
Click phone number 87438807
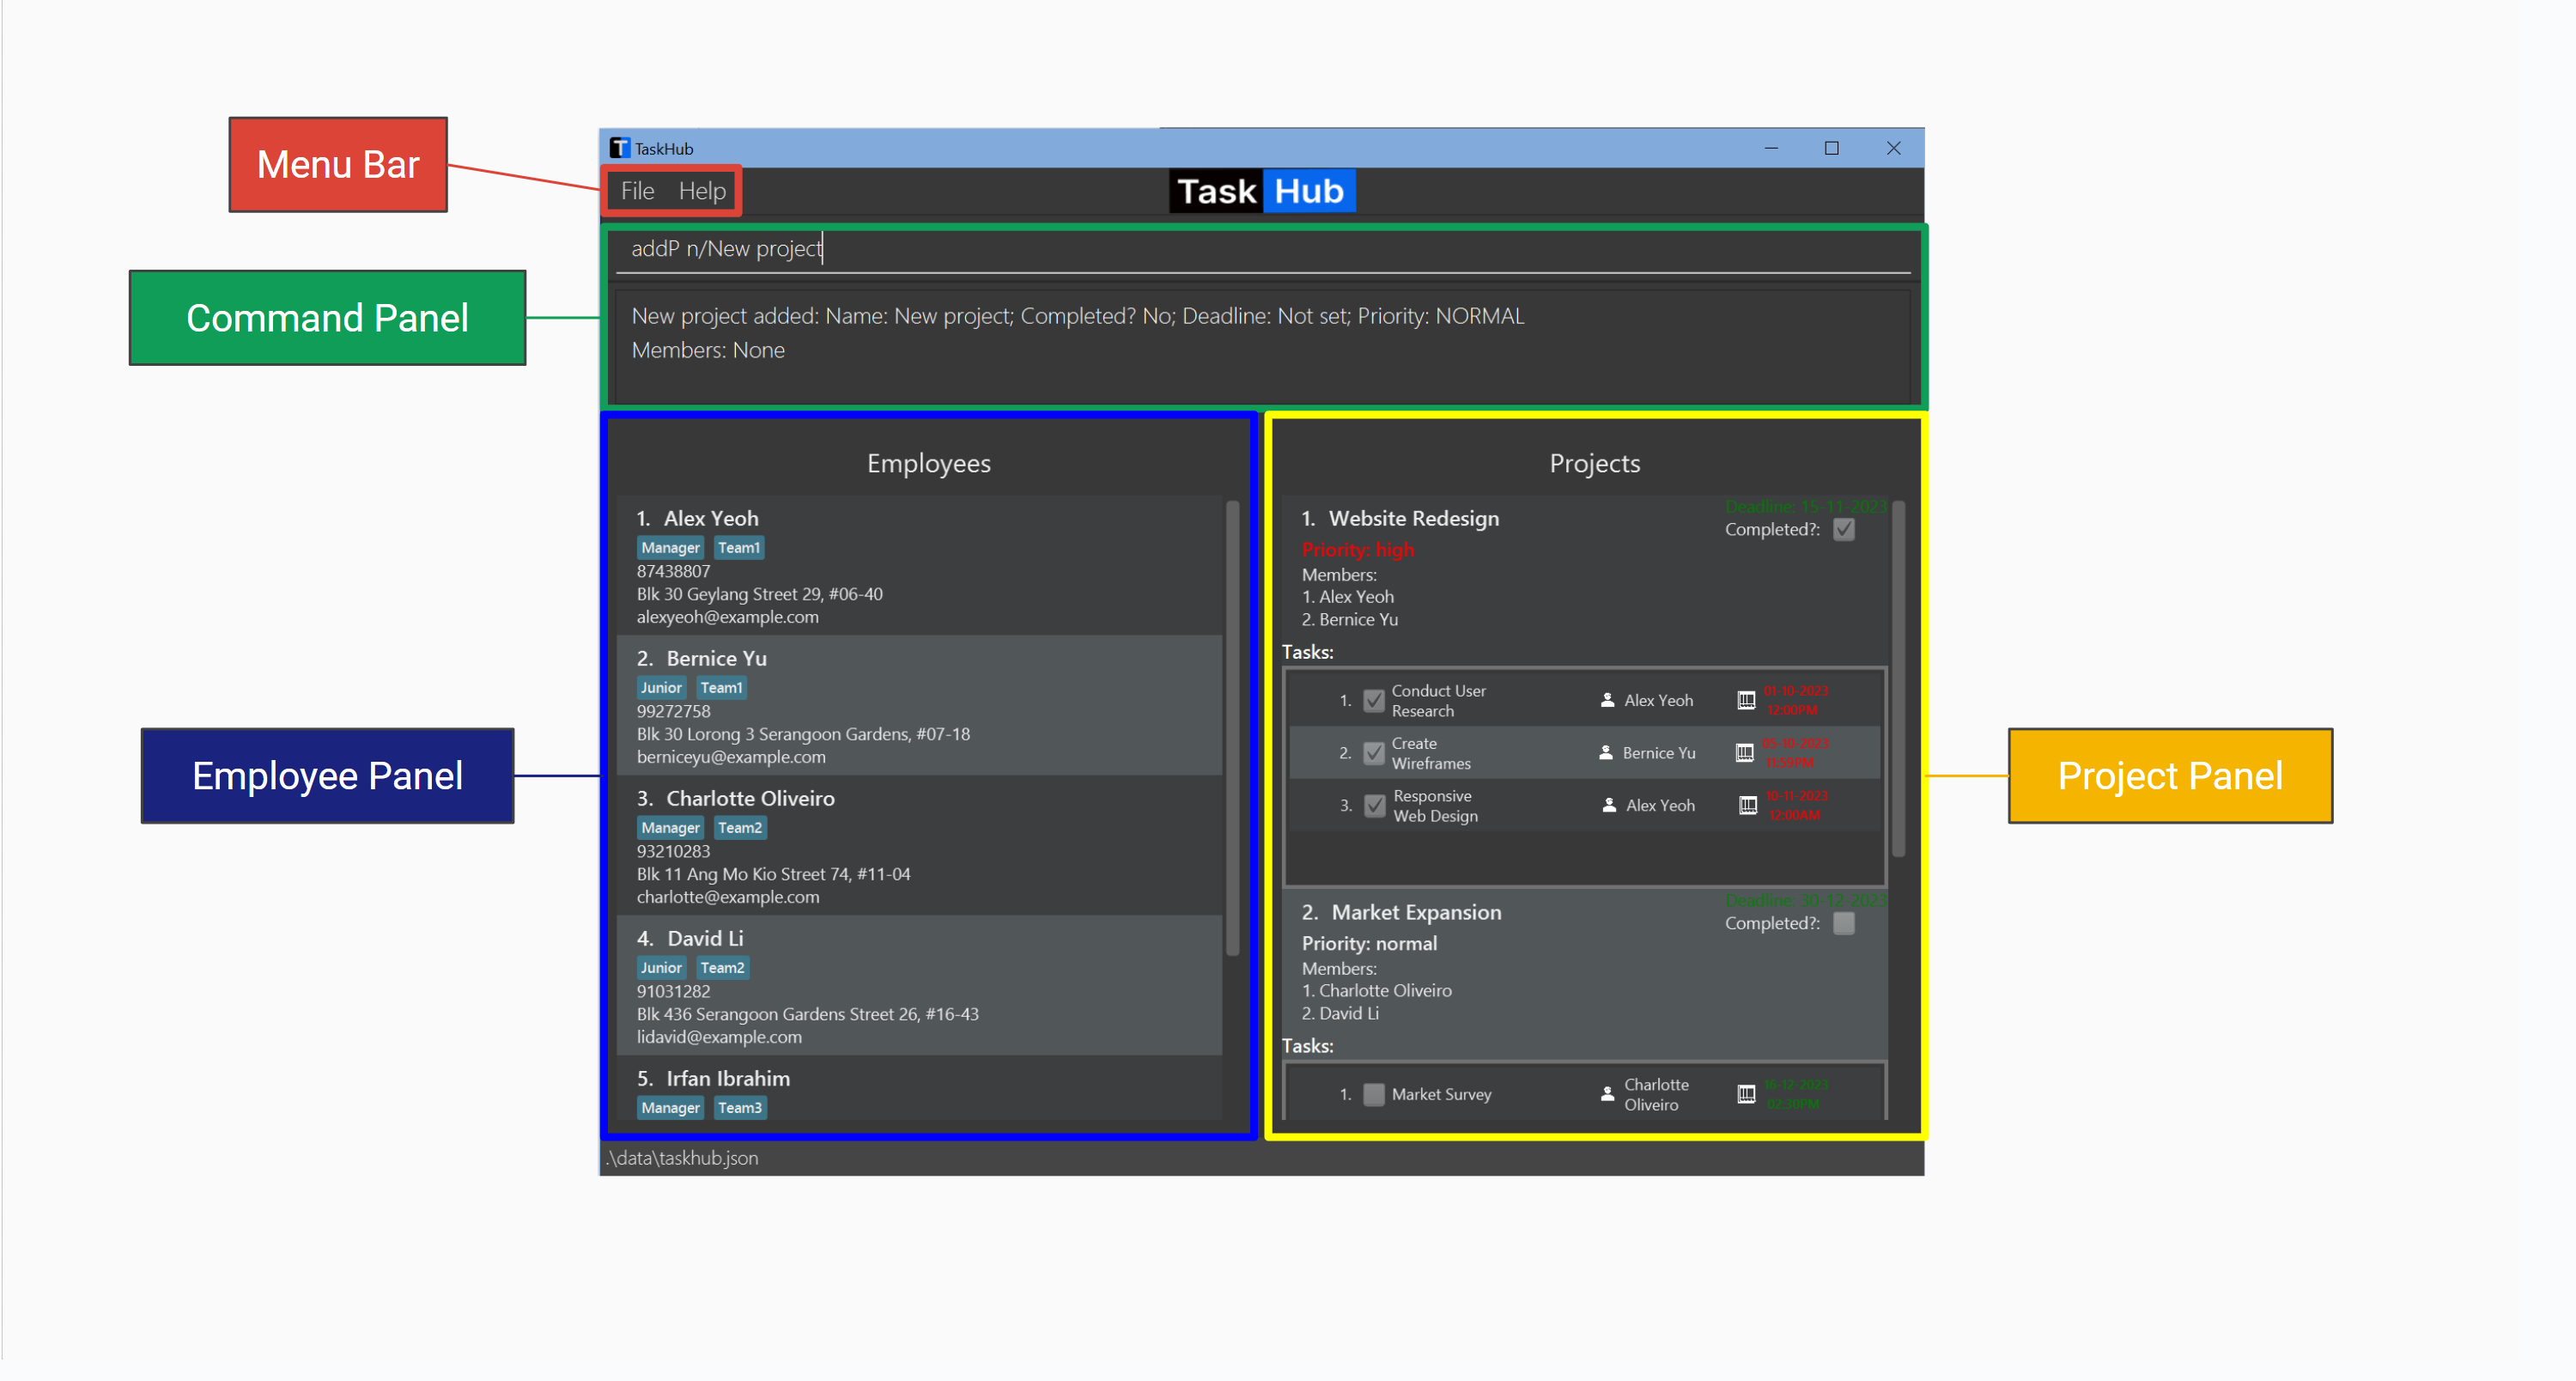[673, 571]
